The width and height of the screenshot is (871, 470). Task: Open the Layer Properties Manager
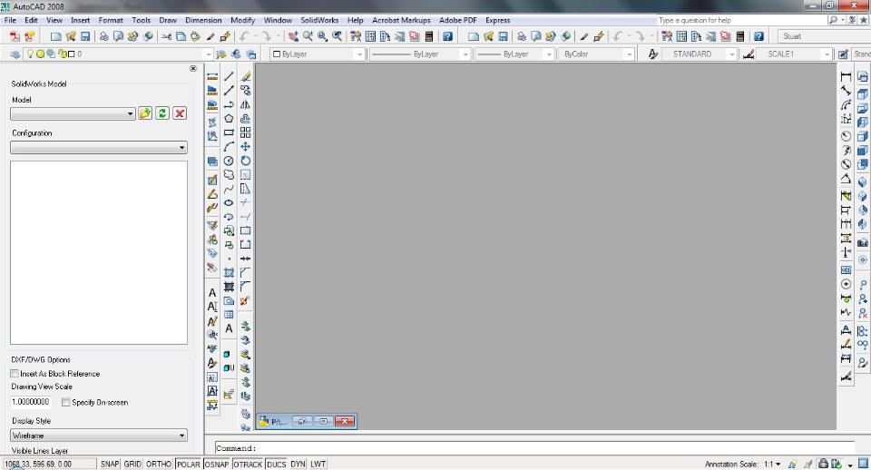tap(15, 54)
